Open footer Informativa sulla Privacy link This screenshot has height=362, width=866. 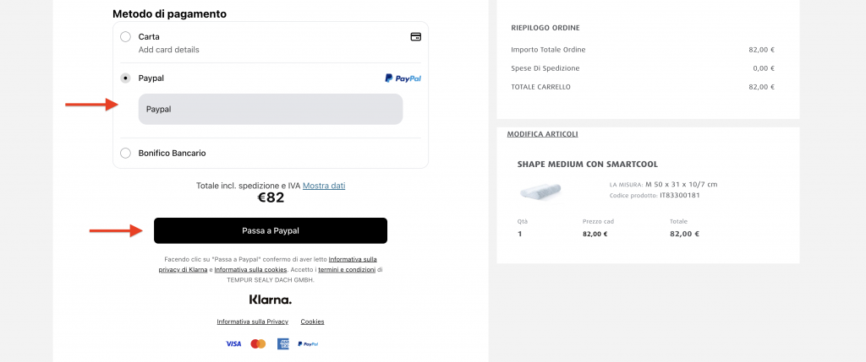(x=252, y=321)
